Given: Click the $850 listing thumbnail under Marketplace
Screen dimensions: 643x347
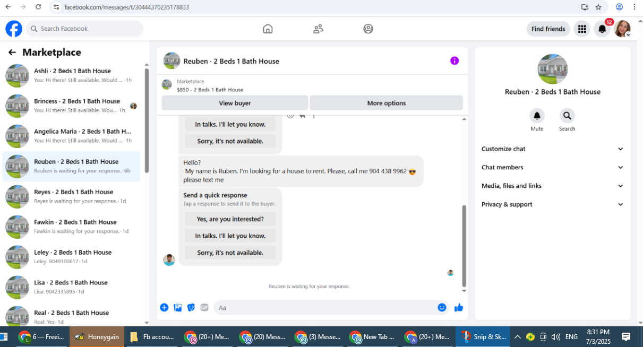Looking at the screenshot, I should pyautogui.click(x=167, y=84).
